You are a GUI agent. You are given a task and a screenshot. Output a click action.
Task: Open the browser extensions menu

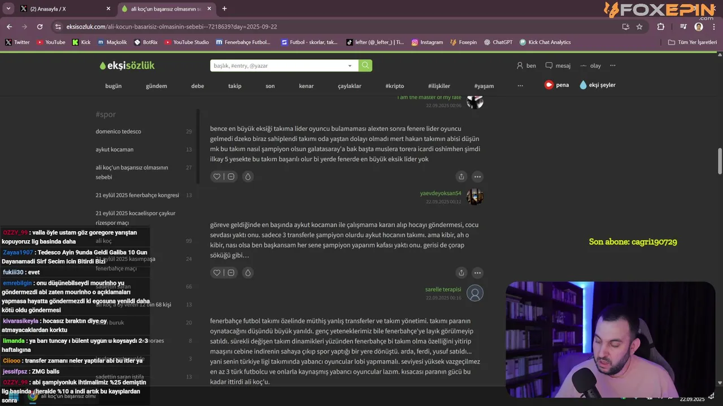660,27
